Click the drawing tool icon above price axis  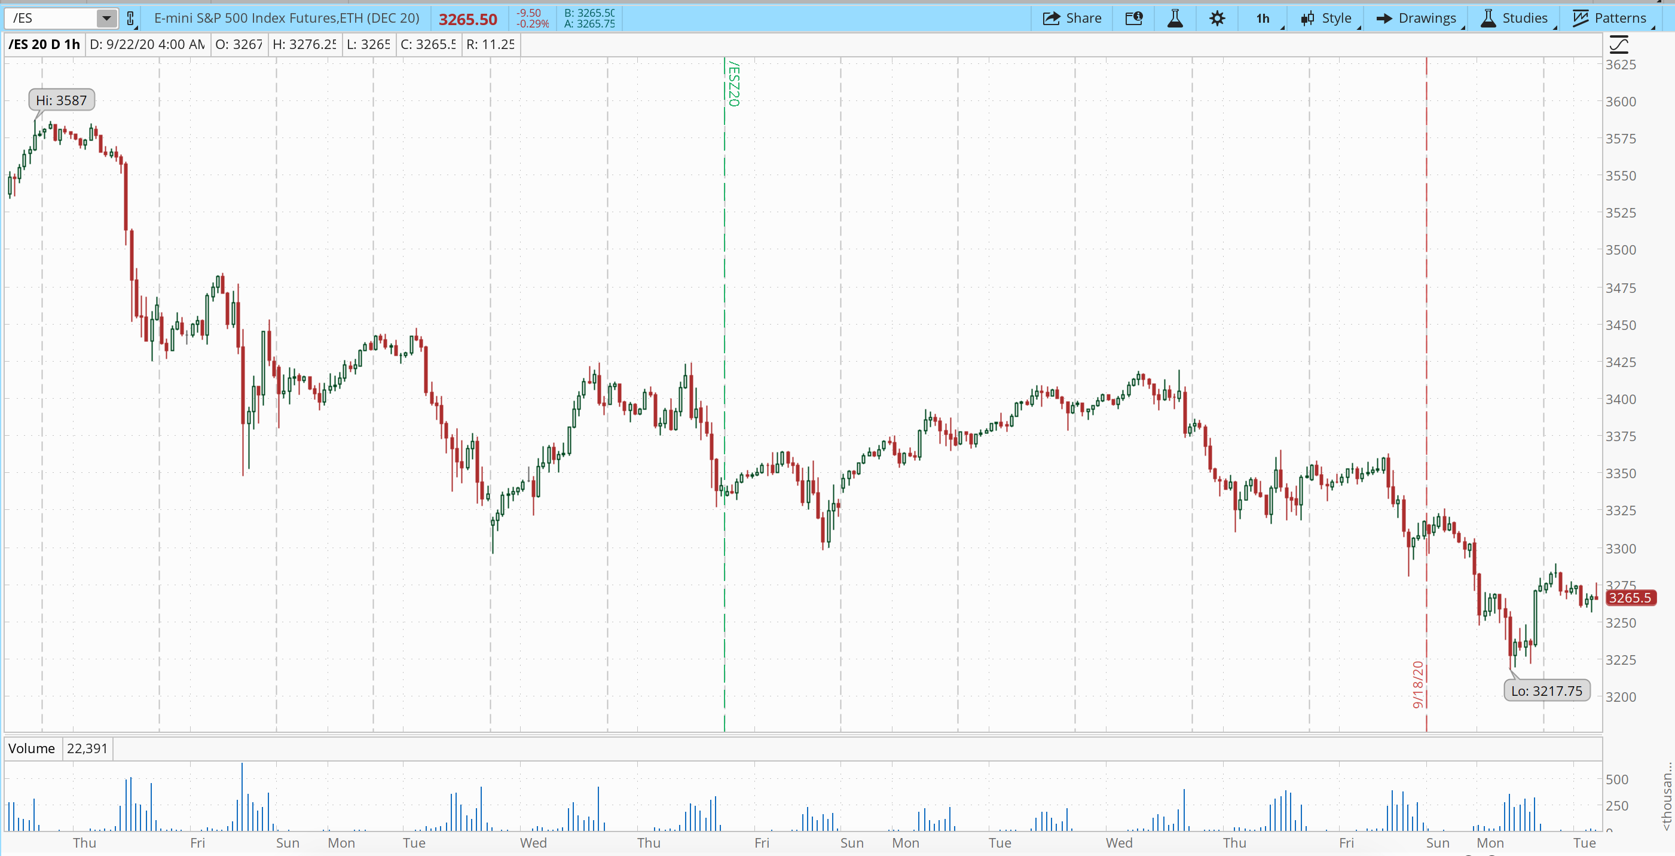(x=1618, y=44)
